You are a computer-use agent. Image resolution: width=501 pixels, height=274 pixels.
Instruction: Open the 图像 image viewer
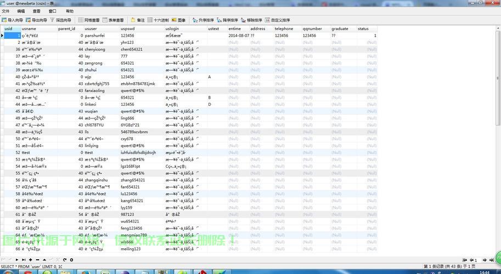click(179, 20)
